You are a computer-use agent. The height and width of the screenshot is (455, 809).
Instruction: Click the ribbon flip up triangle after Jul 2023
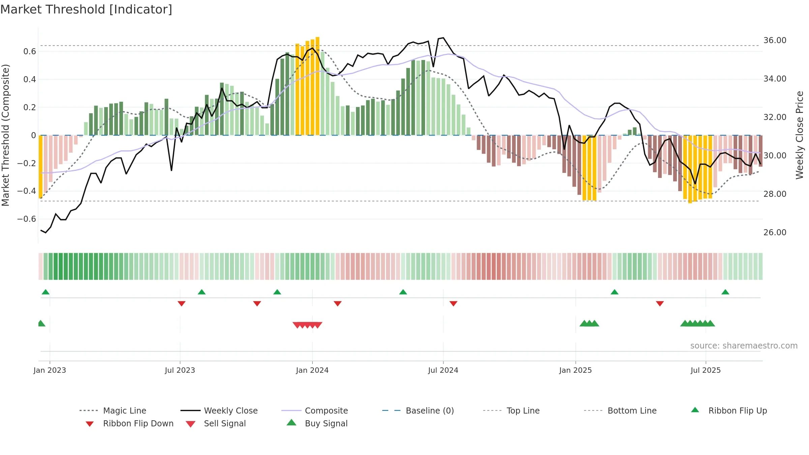tap(202, 292)
